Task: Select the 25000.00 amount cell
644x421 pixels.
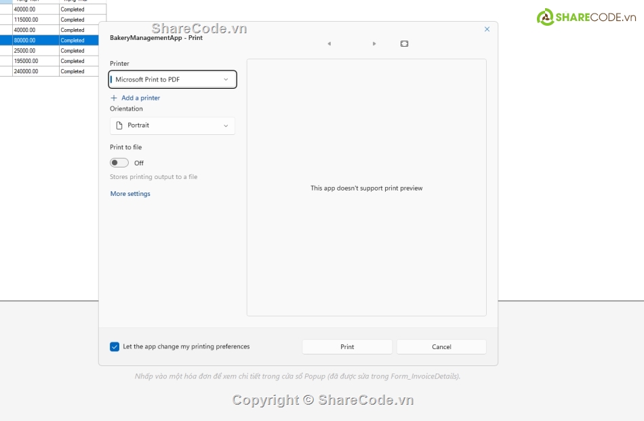Action: (35, 51)
